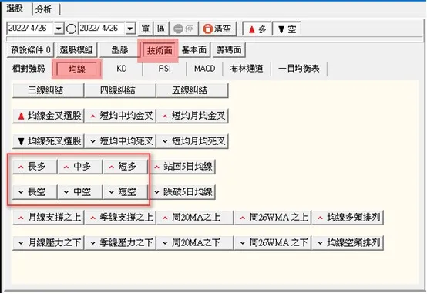This screenshot has width=427, height=294.
Task: Toggle the 短均中均金叉 condition
Action: click(x=119, y=116)
